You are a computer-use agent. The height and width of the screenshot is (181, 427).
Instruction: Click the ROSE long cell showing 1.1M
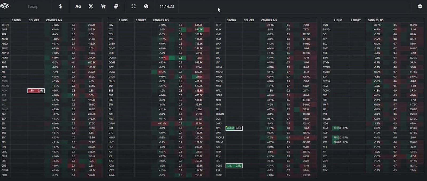pyautogui.click(x=234, y=166)
